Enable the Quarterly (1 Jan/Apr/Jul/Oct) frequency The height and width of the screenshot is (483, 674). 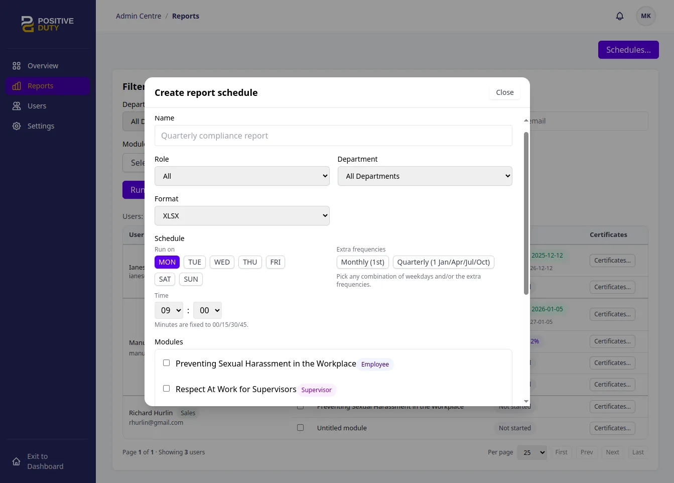[443, 262]
